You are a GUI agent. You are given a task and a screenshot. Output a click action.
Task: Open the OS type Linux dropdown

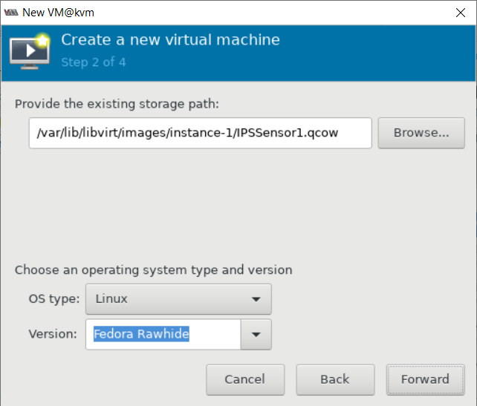(178, 299)
